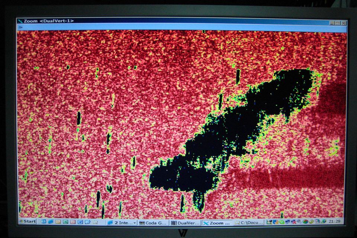Launch Internet Explorer from Quick Launch
Viewport: 357px width, 238px height.
(44, 222)
